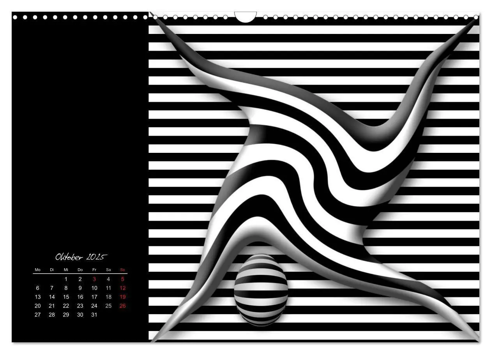491x354 pixels.
Task: Select date 18 in the calendar
Action: [108, 297]
